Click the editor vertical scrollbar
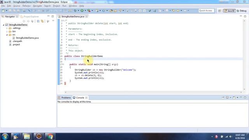Screen dimensions: 249x140 tap(244, 55)
